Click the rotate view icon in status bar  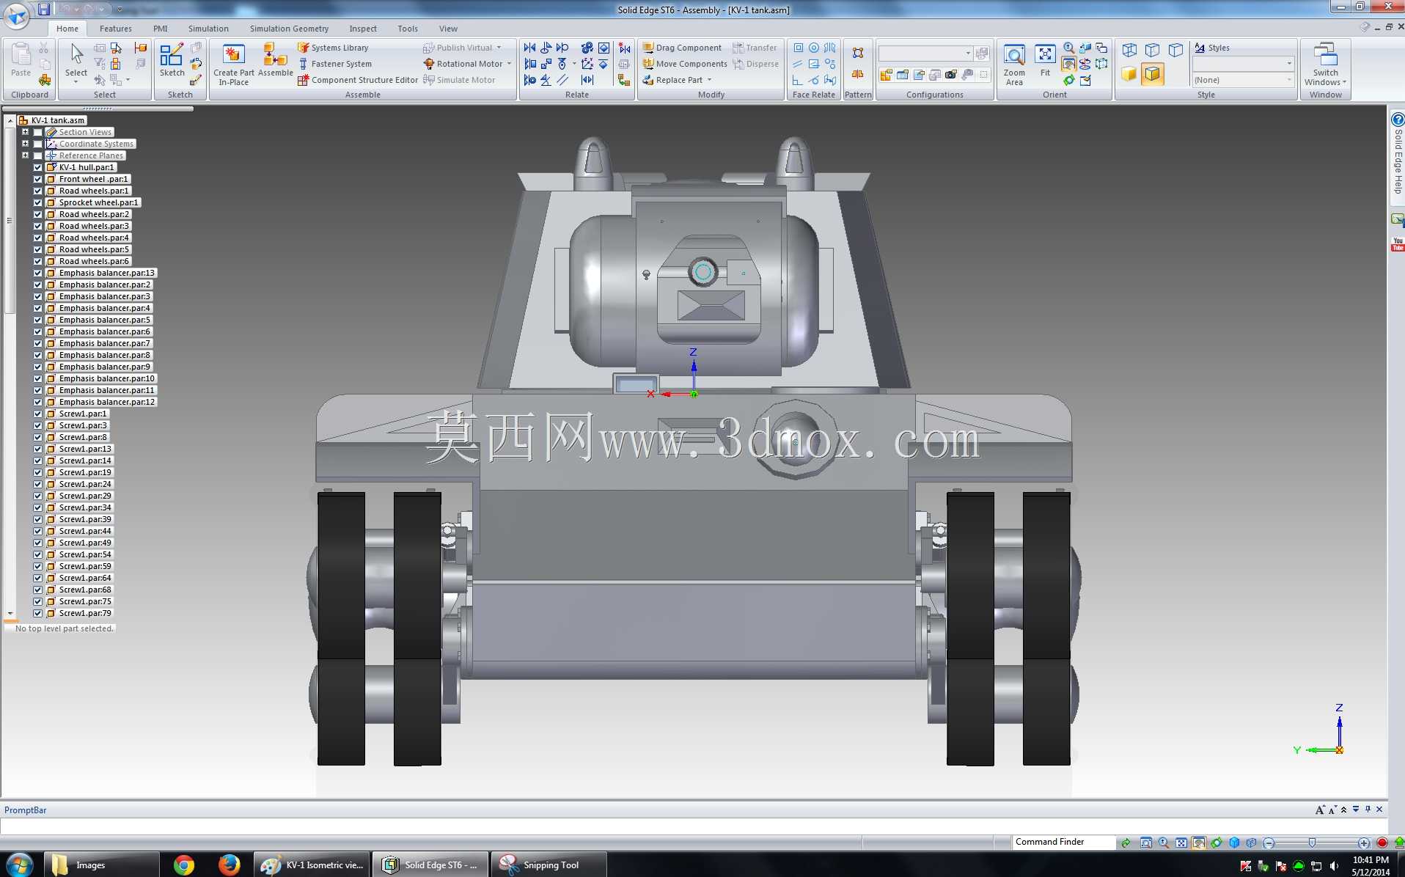pyautogui.click(x=1217, y=843)
